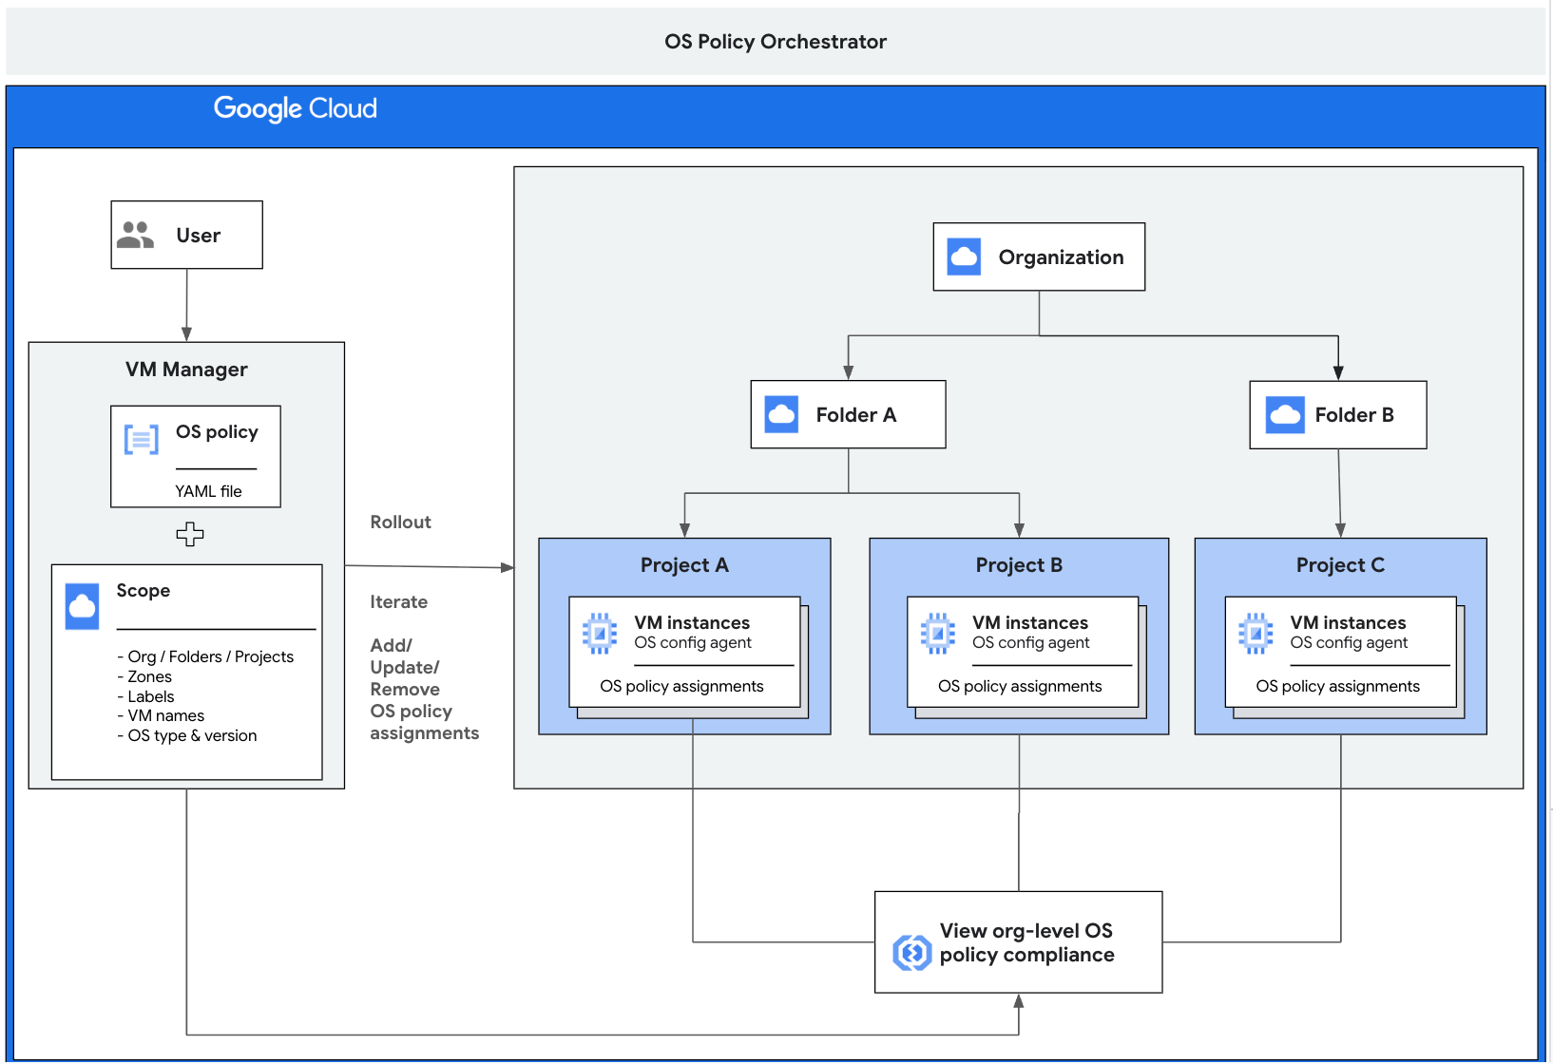The width and height of the screenshot is (1553, 1064).
Task: Expand the VM Manager section
Action: (187, 370)
